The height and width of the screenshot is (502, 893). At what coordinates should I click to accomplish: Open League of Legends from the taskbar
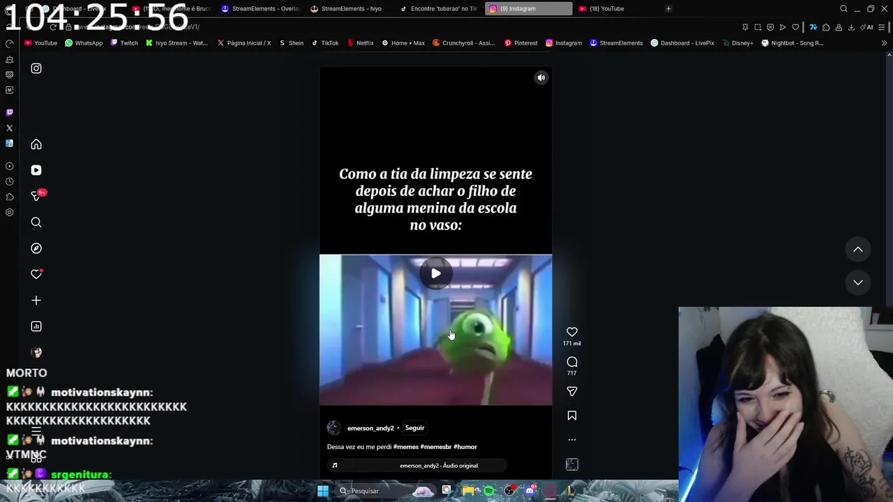coord(571,491)
